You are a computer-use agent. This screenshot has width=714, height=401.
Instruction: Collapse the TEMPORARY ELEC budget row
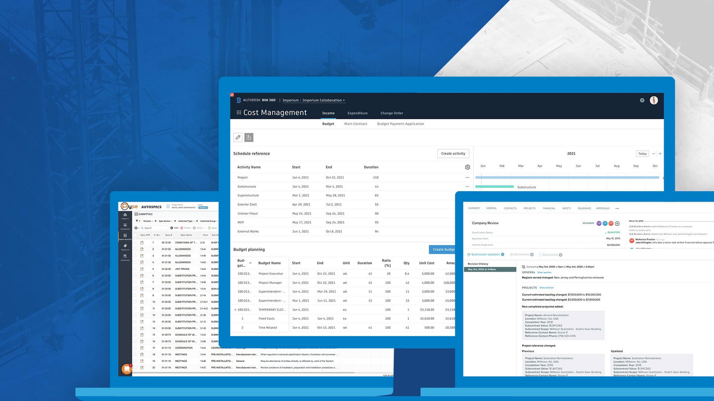tap(235, 310)
